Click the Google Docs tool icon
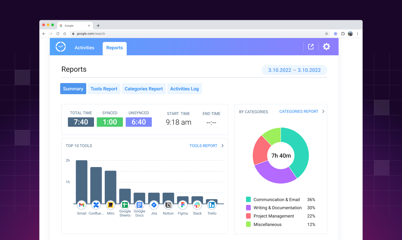Screen dimensions: 402x240 (139, 205)
